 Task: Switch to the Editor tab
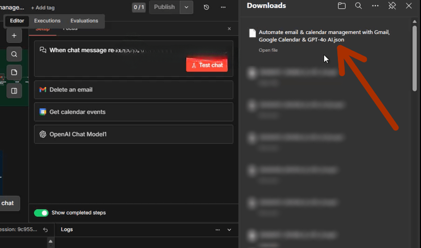(x=17, y=20)
